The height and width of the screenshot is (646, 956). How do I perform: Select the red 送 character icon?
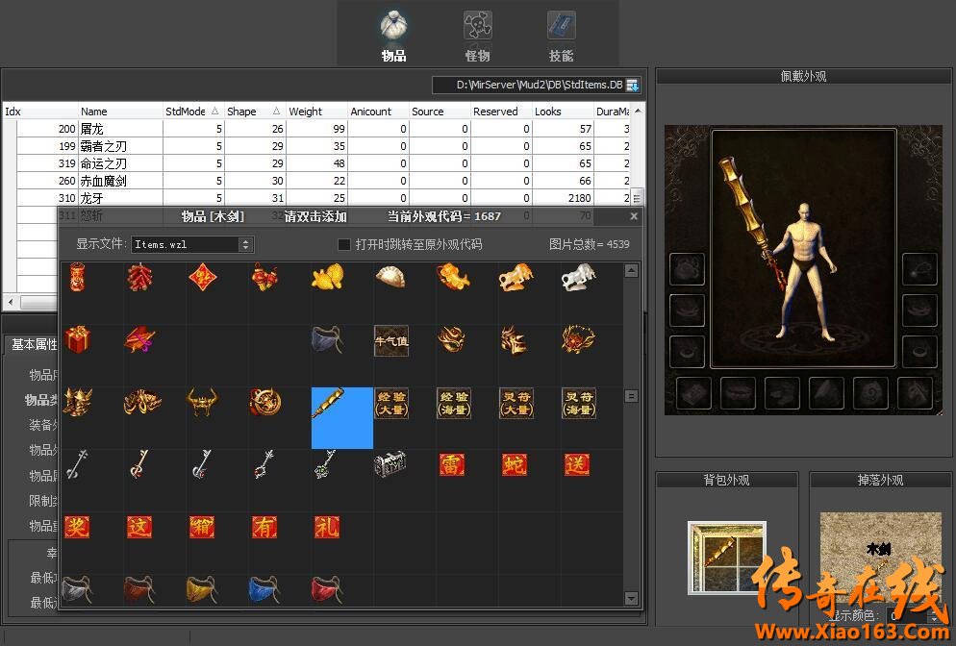[577, 464]
